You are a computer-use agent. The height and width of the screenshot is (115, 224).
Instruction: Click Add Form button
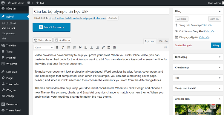62,40
